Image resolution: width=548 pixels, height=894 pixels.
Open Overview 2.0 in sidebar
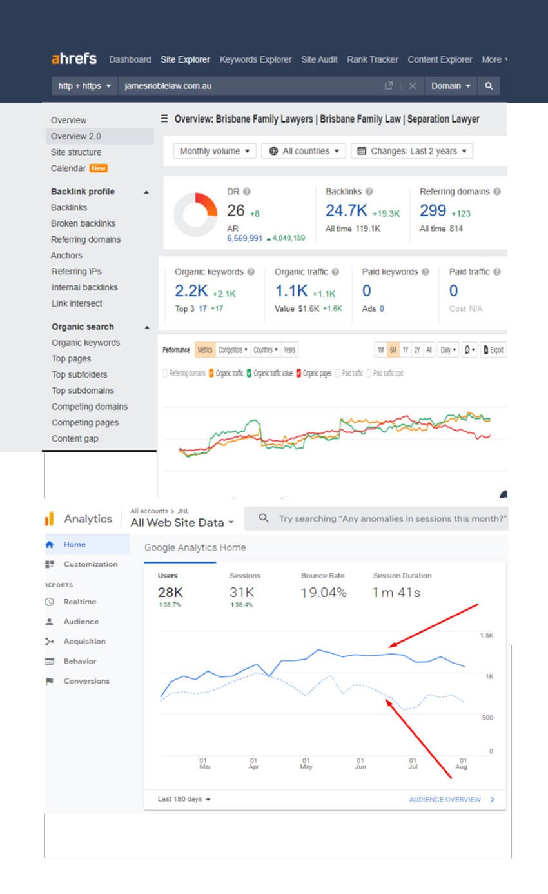(x=100, y=136)
